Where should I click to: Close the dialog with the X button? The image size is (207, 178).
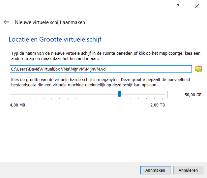pos(197,6)
